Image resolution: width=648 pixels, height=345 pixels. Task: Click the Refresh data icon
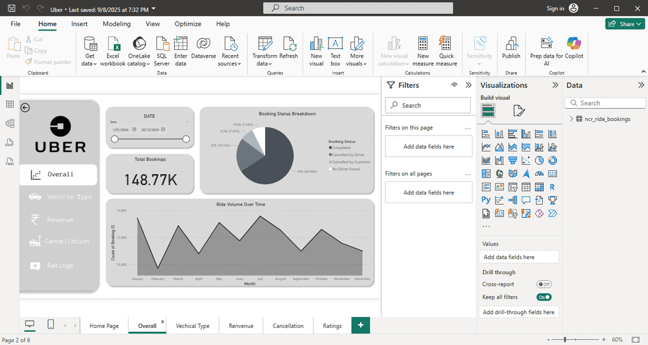[289, 44]
